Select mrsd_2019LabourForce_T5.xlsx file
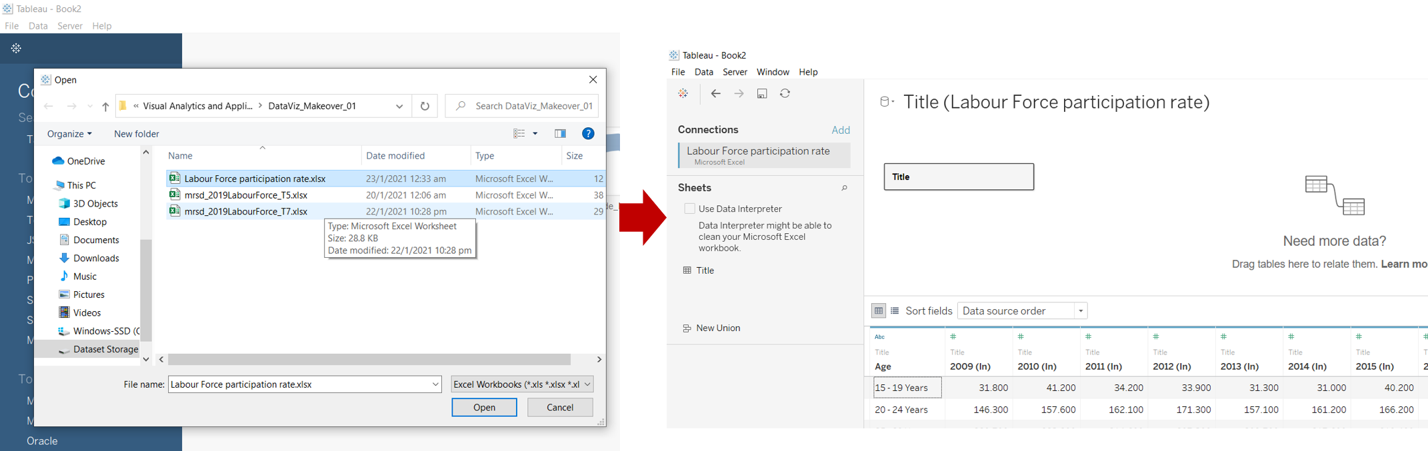The width and height of the screenshot is (1428, 451). [246, 195]
